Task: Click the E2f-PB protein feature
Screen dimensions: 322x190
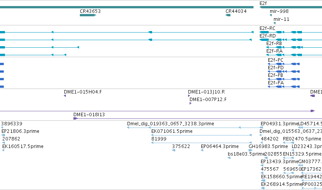Action: tap(284, 79)
